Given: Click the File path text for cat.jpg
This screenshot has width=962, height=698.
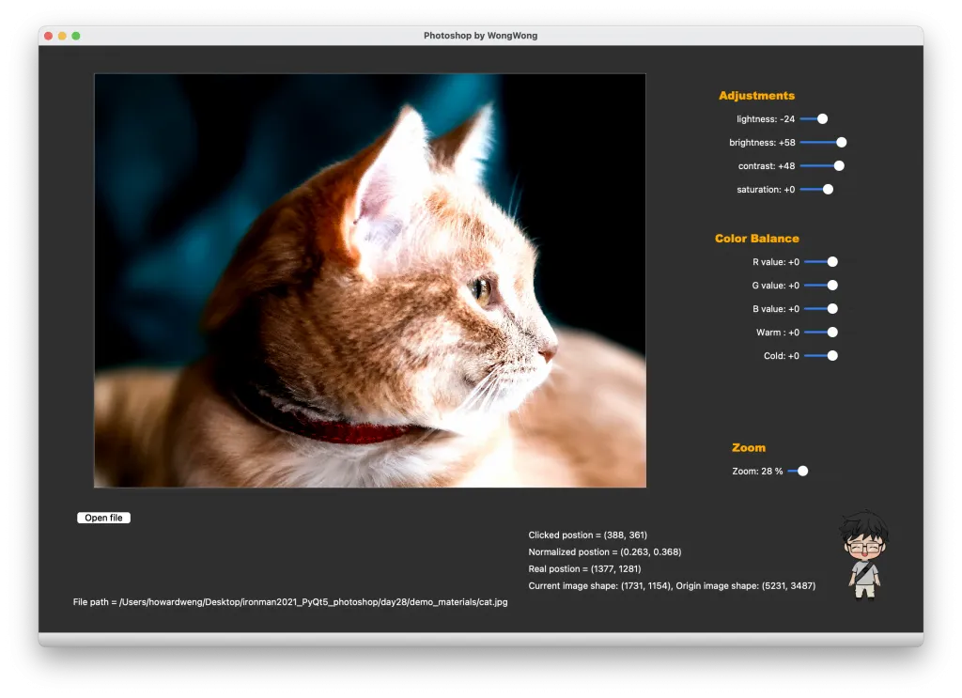Looking at the screenshot, I should pyautogui.click(x=290, y=602).
